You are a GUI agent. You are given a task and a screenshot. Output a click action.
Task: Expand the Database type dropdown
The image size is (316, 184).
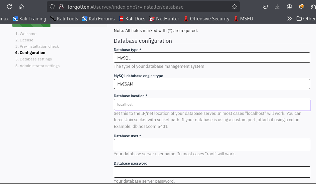point(212,58)
